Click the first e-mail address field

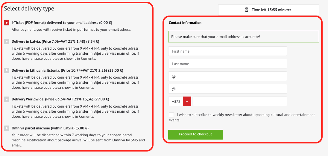click(x=227, y=76)
